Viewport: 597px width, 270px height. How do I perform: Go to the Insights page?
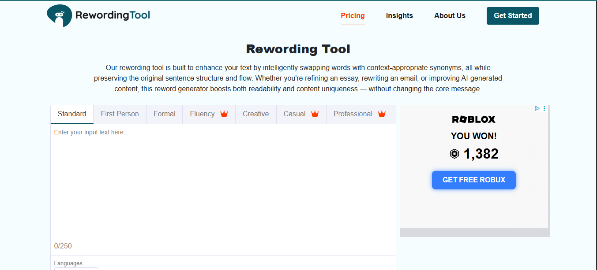pos(399,16)
